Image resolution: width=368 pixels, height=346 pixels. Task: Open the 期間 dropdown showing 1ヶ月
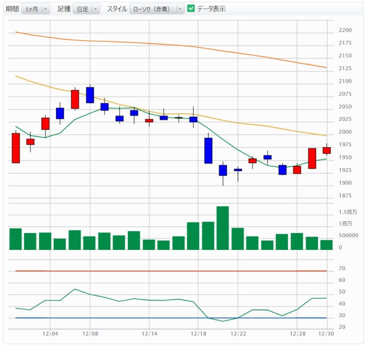[x=35, y=9]
